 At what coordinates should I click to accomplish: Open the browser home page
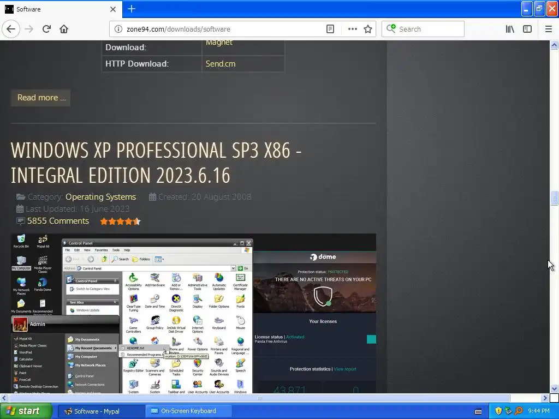point(64,29)
